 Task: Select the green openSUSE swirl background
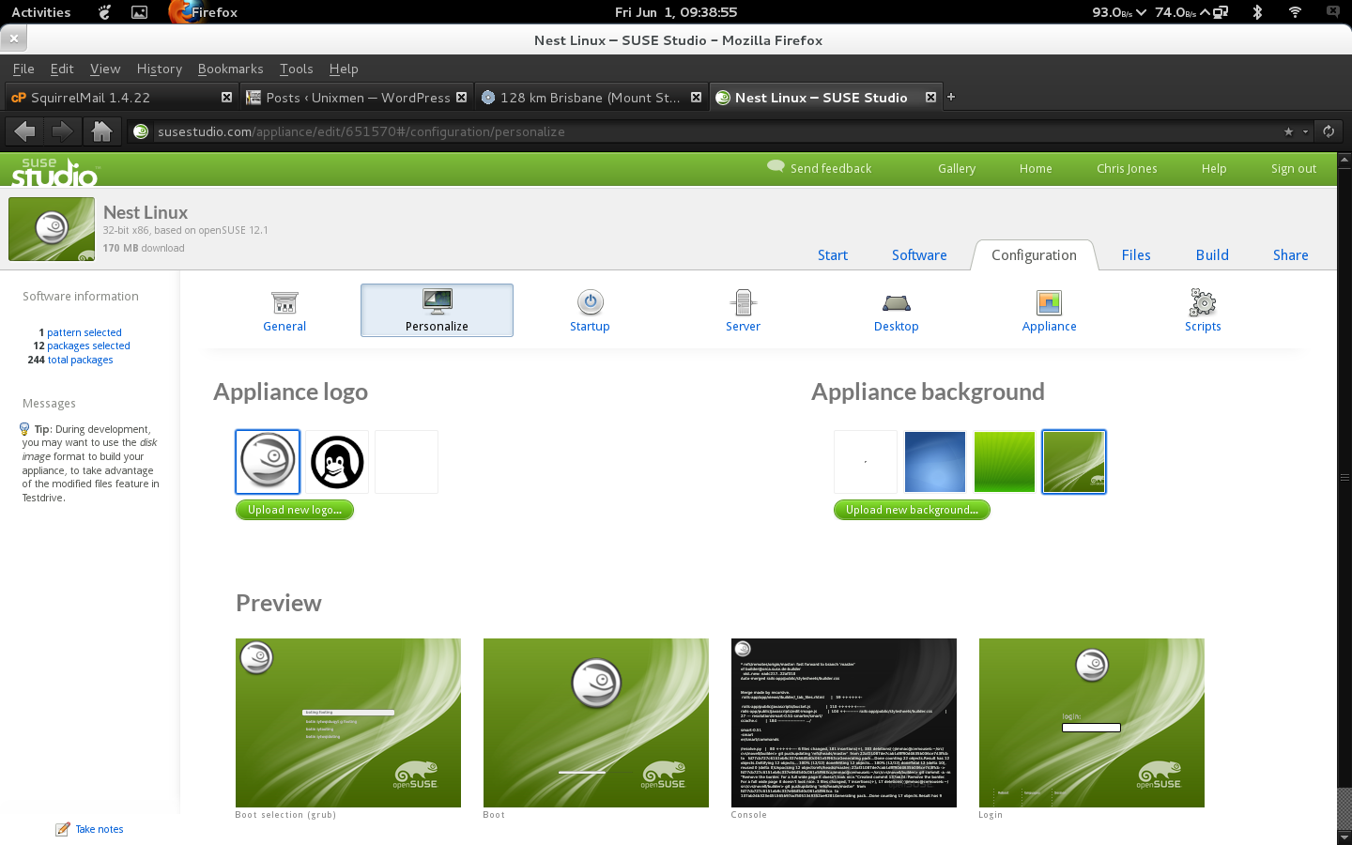(1074, 462)
